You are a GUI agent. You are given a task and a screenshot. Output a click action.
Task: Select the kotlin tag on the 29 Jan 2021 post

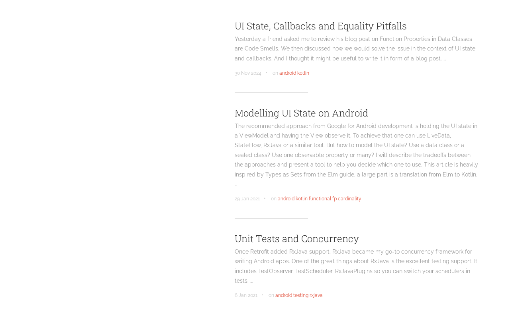[302, 199]
